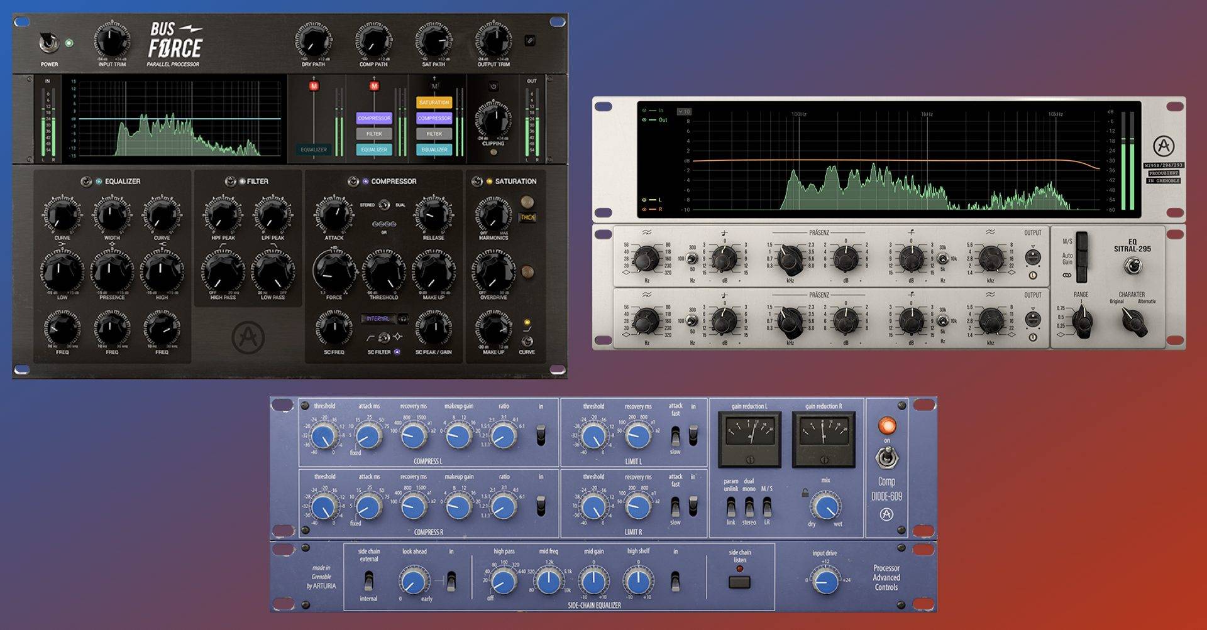1207x630 pixels.
Task: Flip the top row 100/300/50 Hz switch
Action: tap(692, 258)
